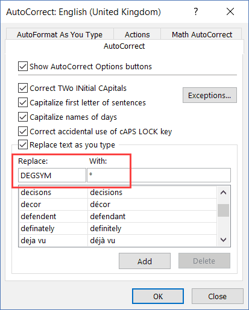249x310 pixels.
Task: Click the Add button
Action: coord(145,261)
